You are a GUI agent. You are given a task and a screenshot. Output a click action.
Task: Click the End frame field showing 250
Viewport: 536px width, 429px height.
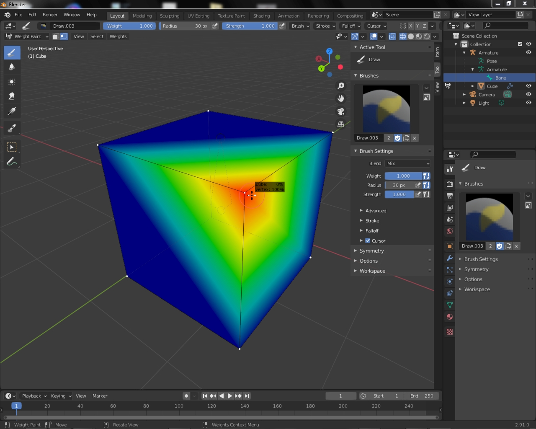coord(422,396)
